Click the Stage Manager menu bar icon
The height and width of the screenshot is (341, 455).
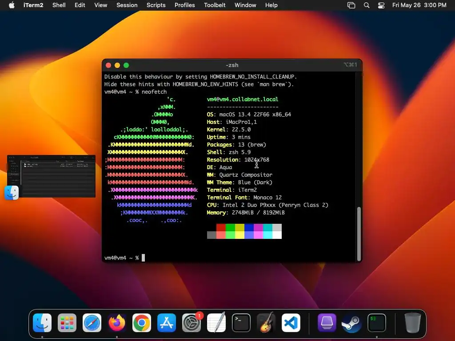pyautogui.click(x=351, y=5)
